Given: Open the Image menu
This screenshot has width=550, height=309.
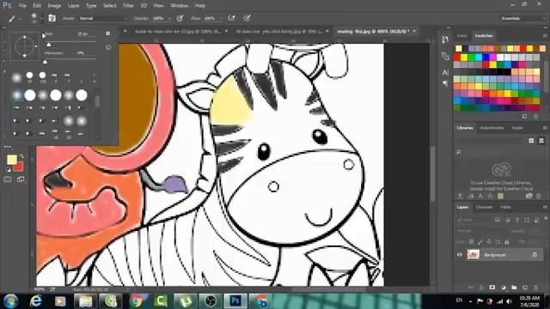Looking at the screenshot, I should [x=54, y=6].
